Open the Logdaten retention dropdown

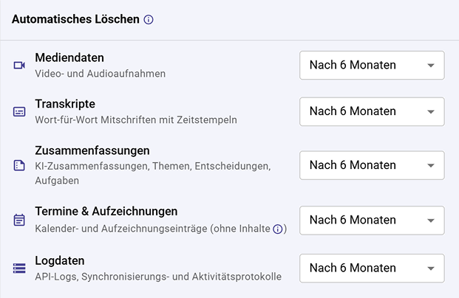click(x=371, y=268)
